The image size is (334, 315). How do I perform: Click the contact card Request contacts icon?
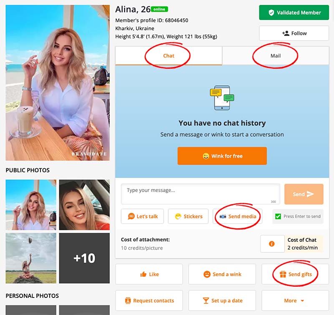click(128, 300)
